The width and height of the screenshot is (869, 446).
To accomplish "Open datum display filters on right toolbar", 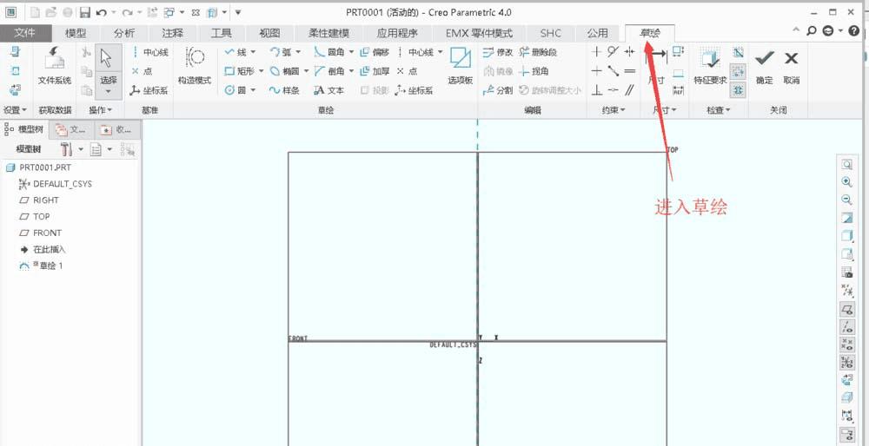I will 846,290.
